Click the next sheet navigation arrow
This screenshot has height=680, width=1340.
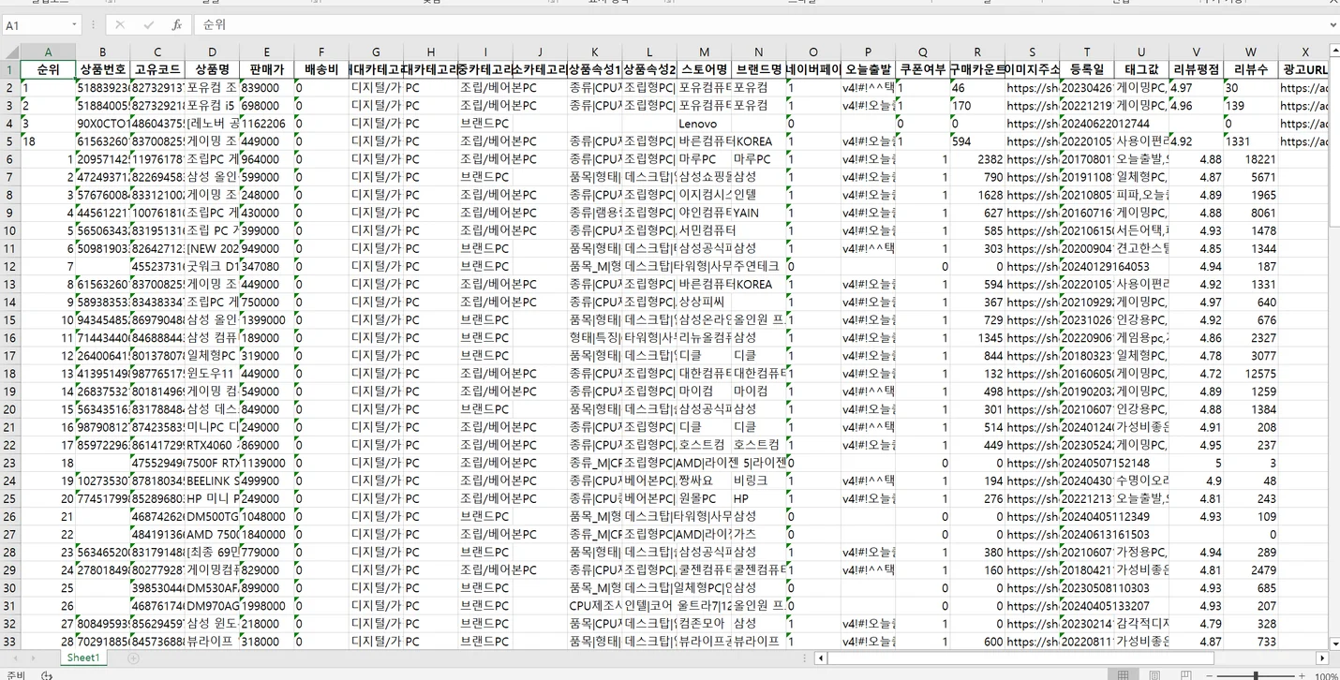(x=36, y=658)
